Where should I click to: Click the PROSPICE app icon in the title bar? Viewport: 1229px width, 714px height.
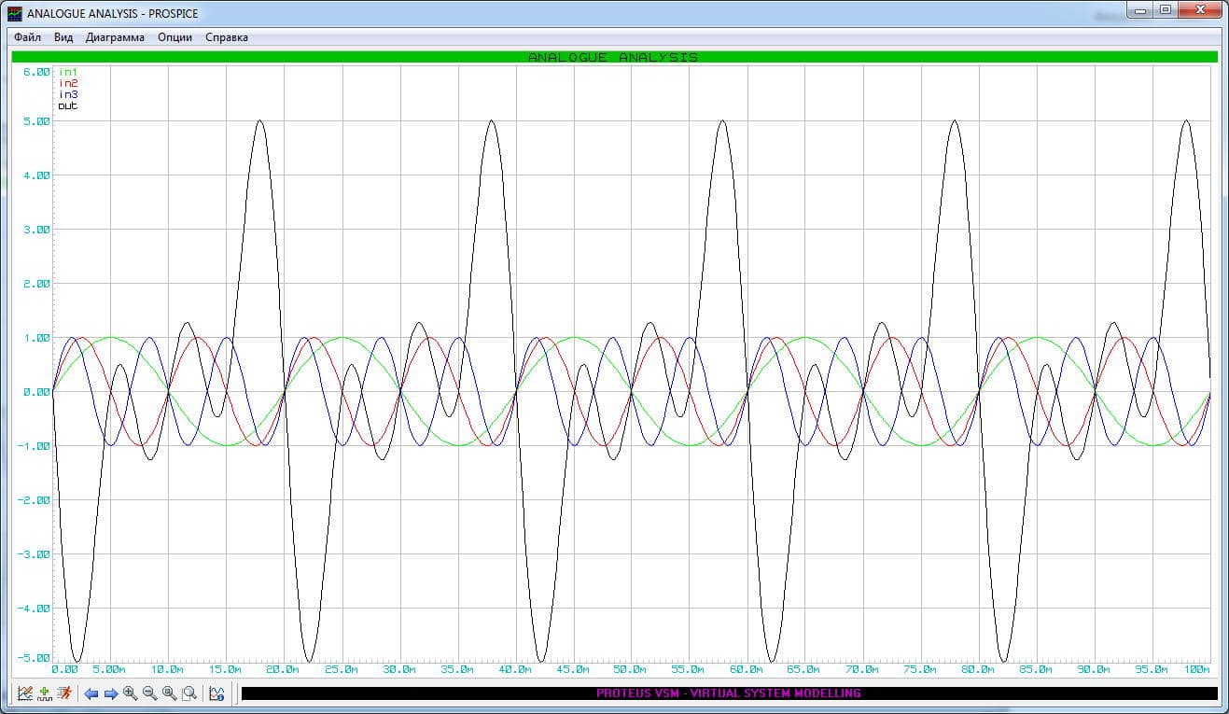pos(15,13)
